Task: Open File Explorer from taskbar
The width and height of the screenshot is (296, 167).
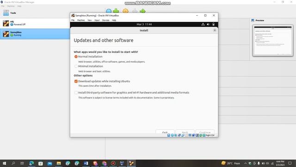Action: (x=59, y=163)
